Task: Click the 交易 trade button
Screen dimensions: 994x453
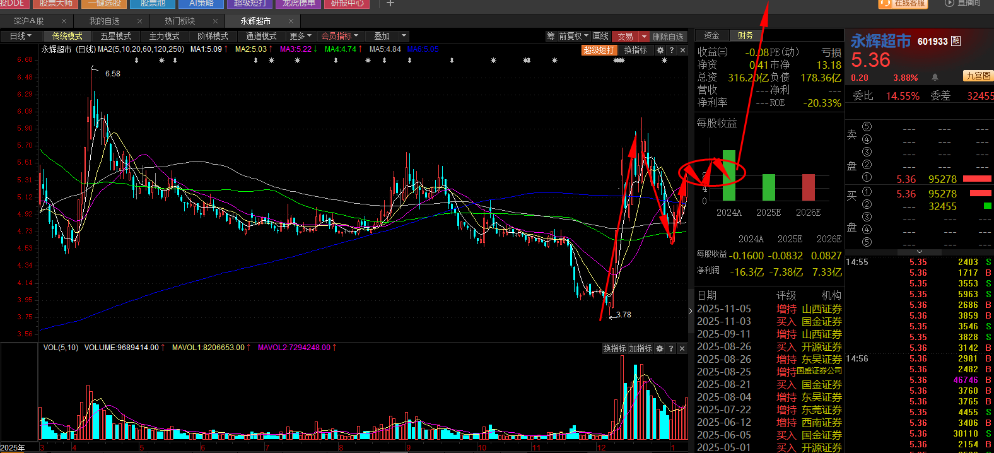Action: 625,36
